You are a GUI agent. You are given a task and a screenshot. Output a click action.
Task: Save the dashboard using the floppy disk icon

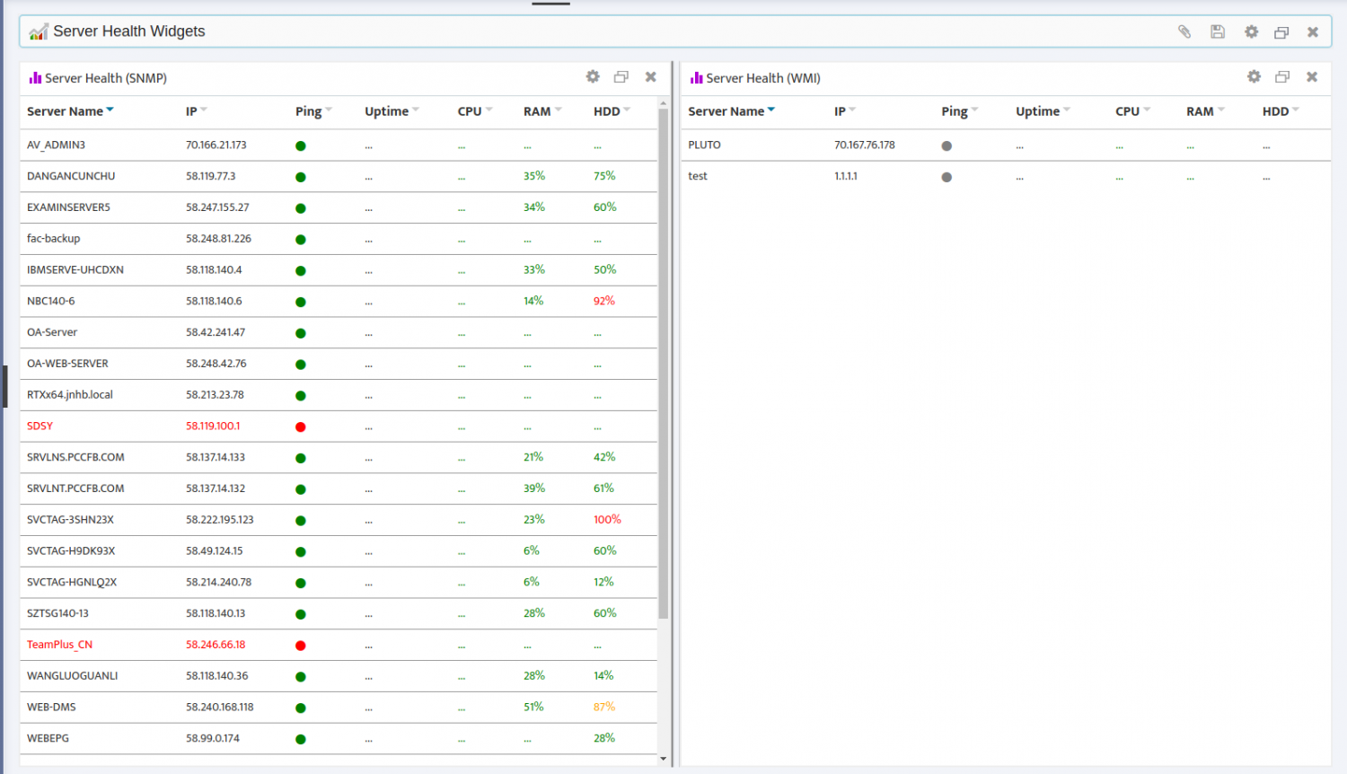(1218, 31)
